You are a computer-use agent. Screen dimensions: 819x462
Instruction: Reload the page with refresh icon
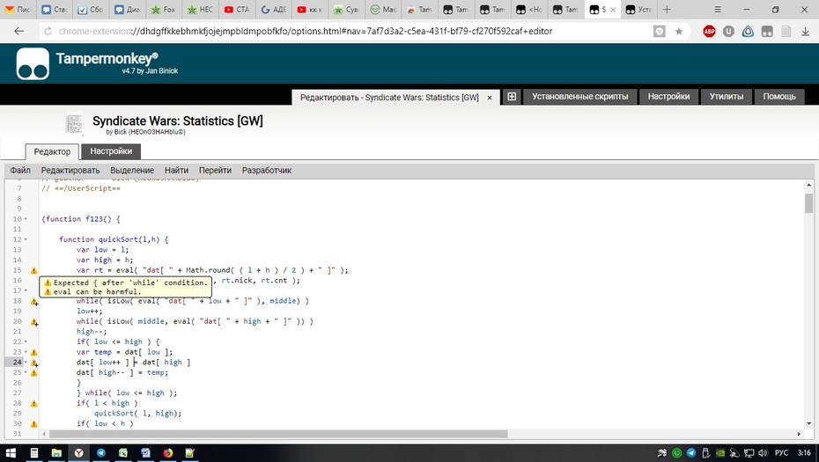[x=48, y=32]
